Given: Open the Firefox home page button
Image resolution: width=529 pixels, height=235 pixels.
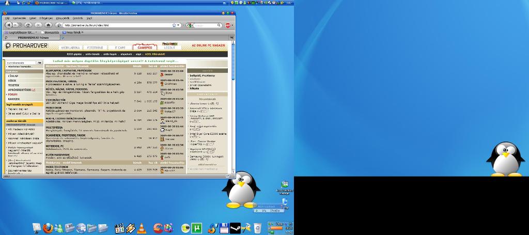Looking at the screenshot, I should (48, 25).
